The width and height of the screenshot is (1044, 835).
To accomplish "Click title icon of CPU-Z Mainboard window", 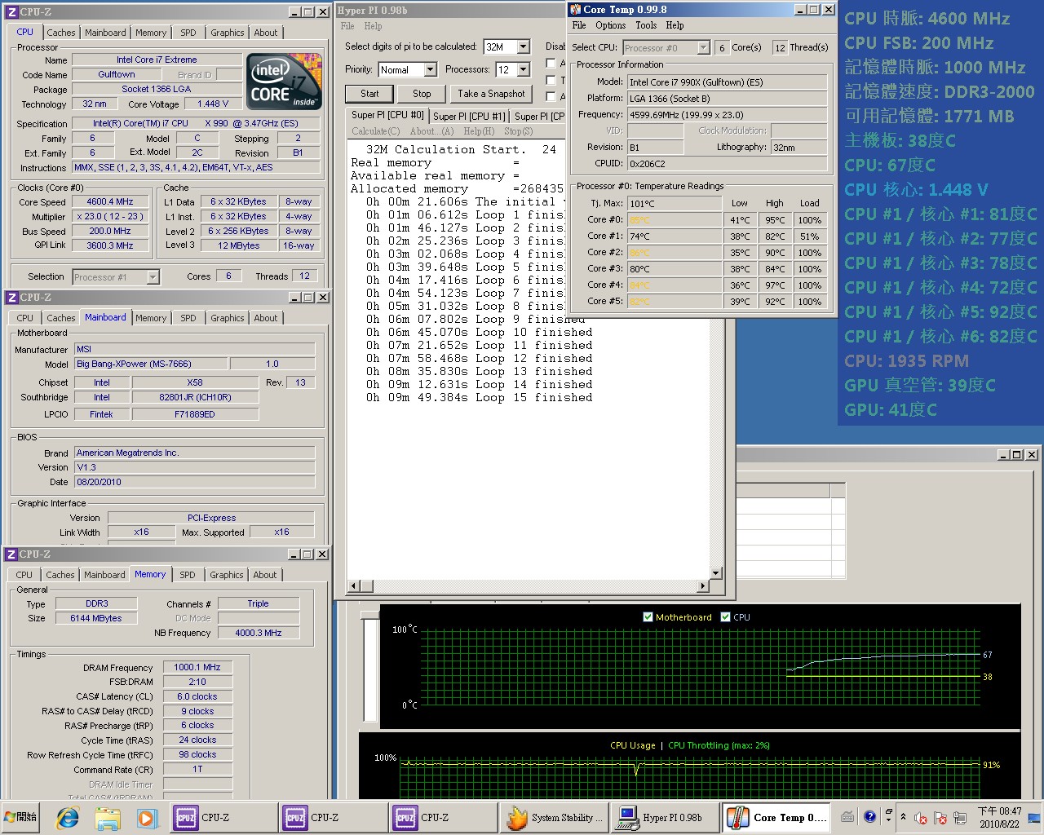I will [x=11, y=298].
